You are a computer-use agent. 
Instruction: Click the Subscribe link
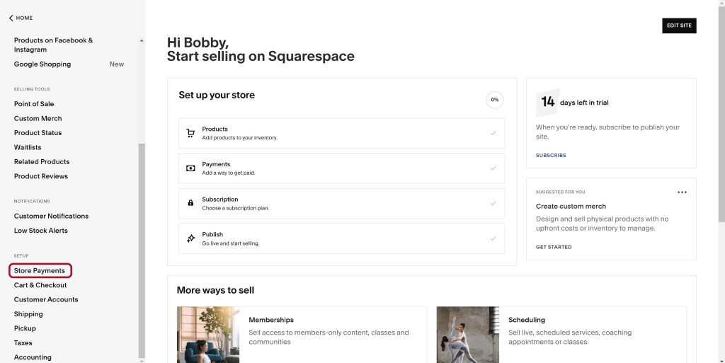(x=551, y=155)
